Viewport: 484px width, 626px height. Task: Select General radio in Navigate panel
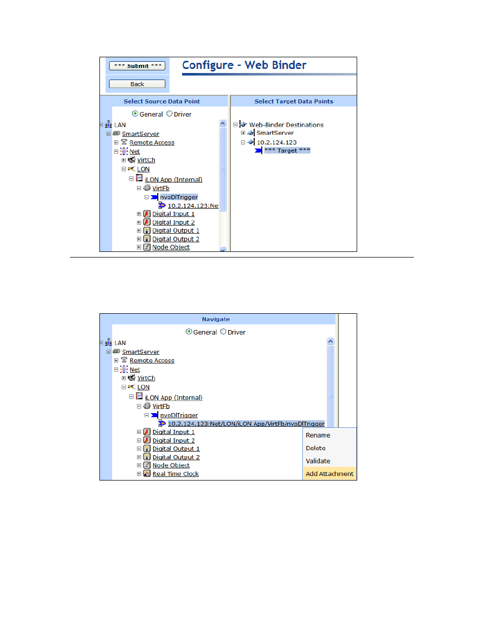pyautogui.click(x=189, y=332)
